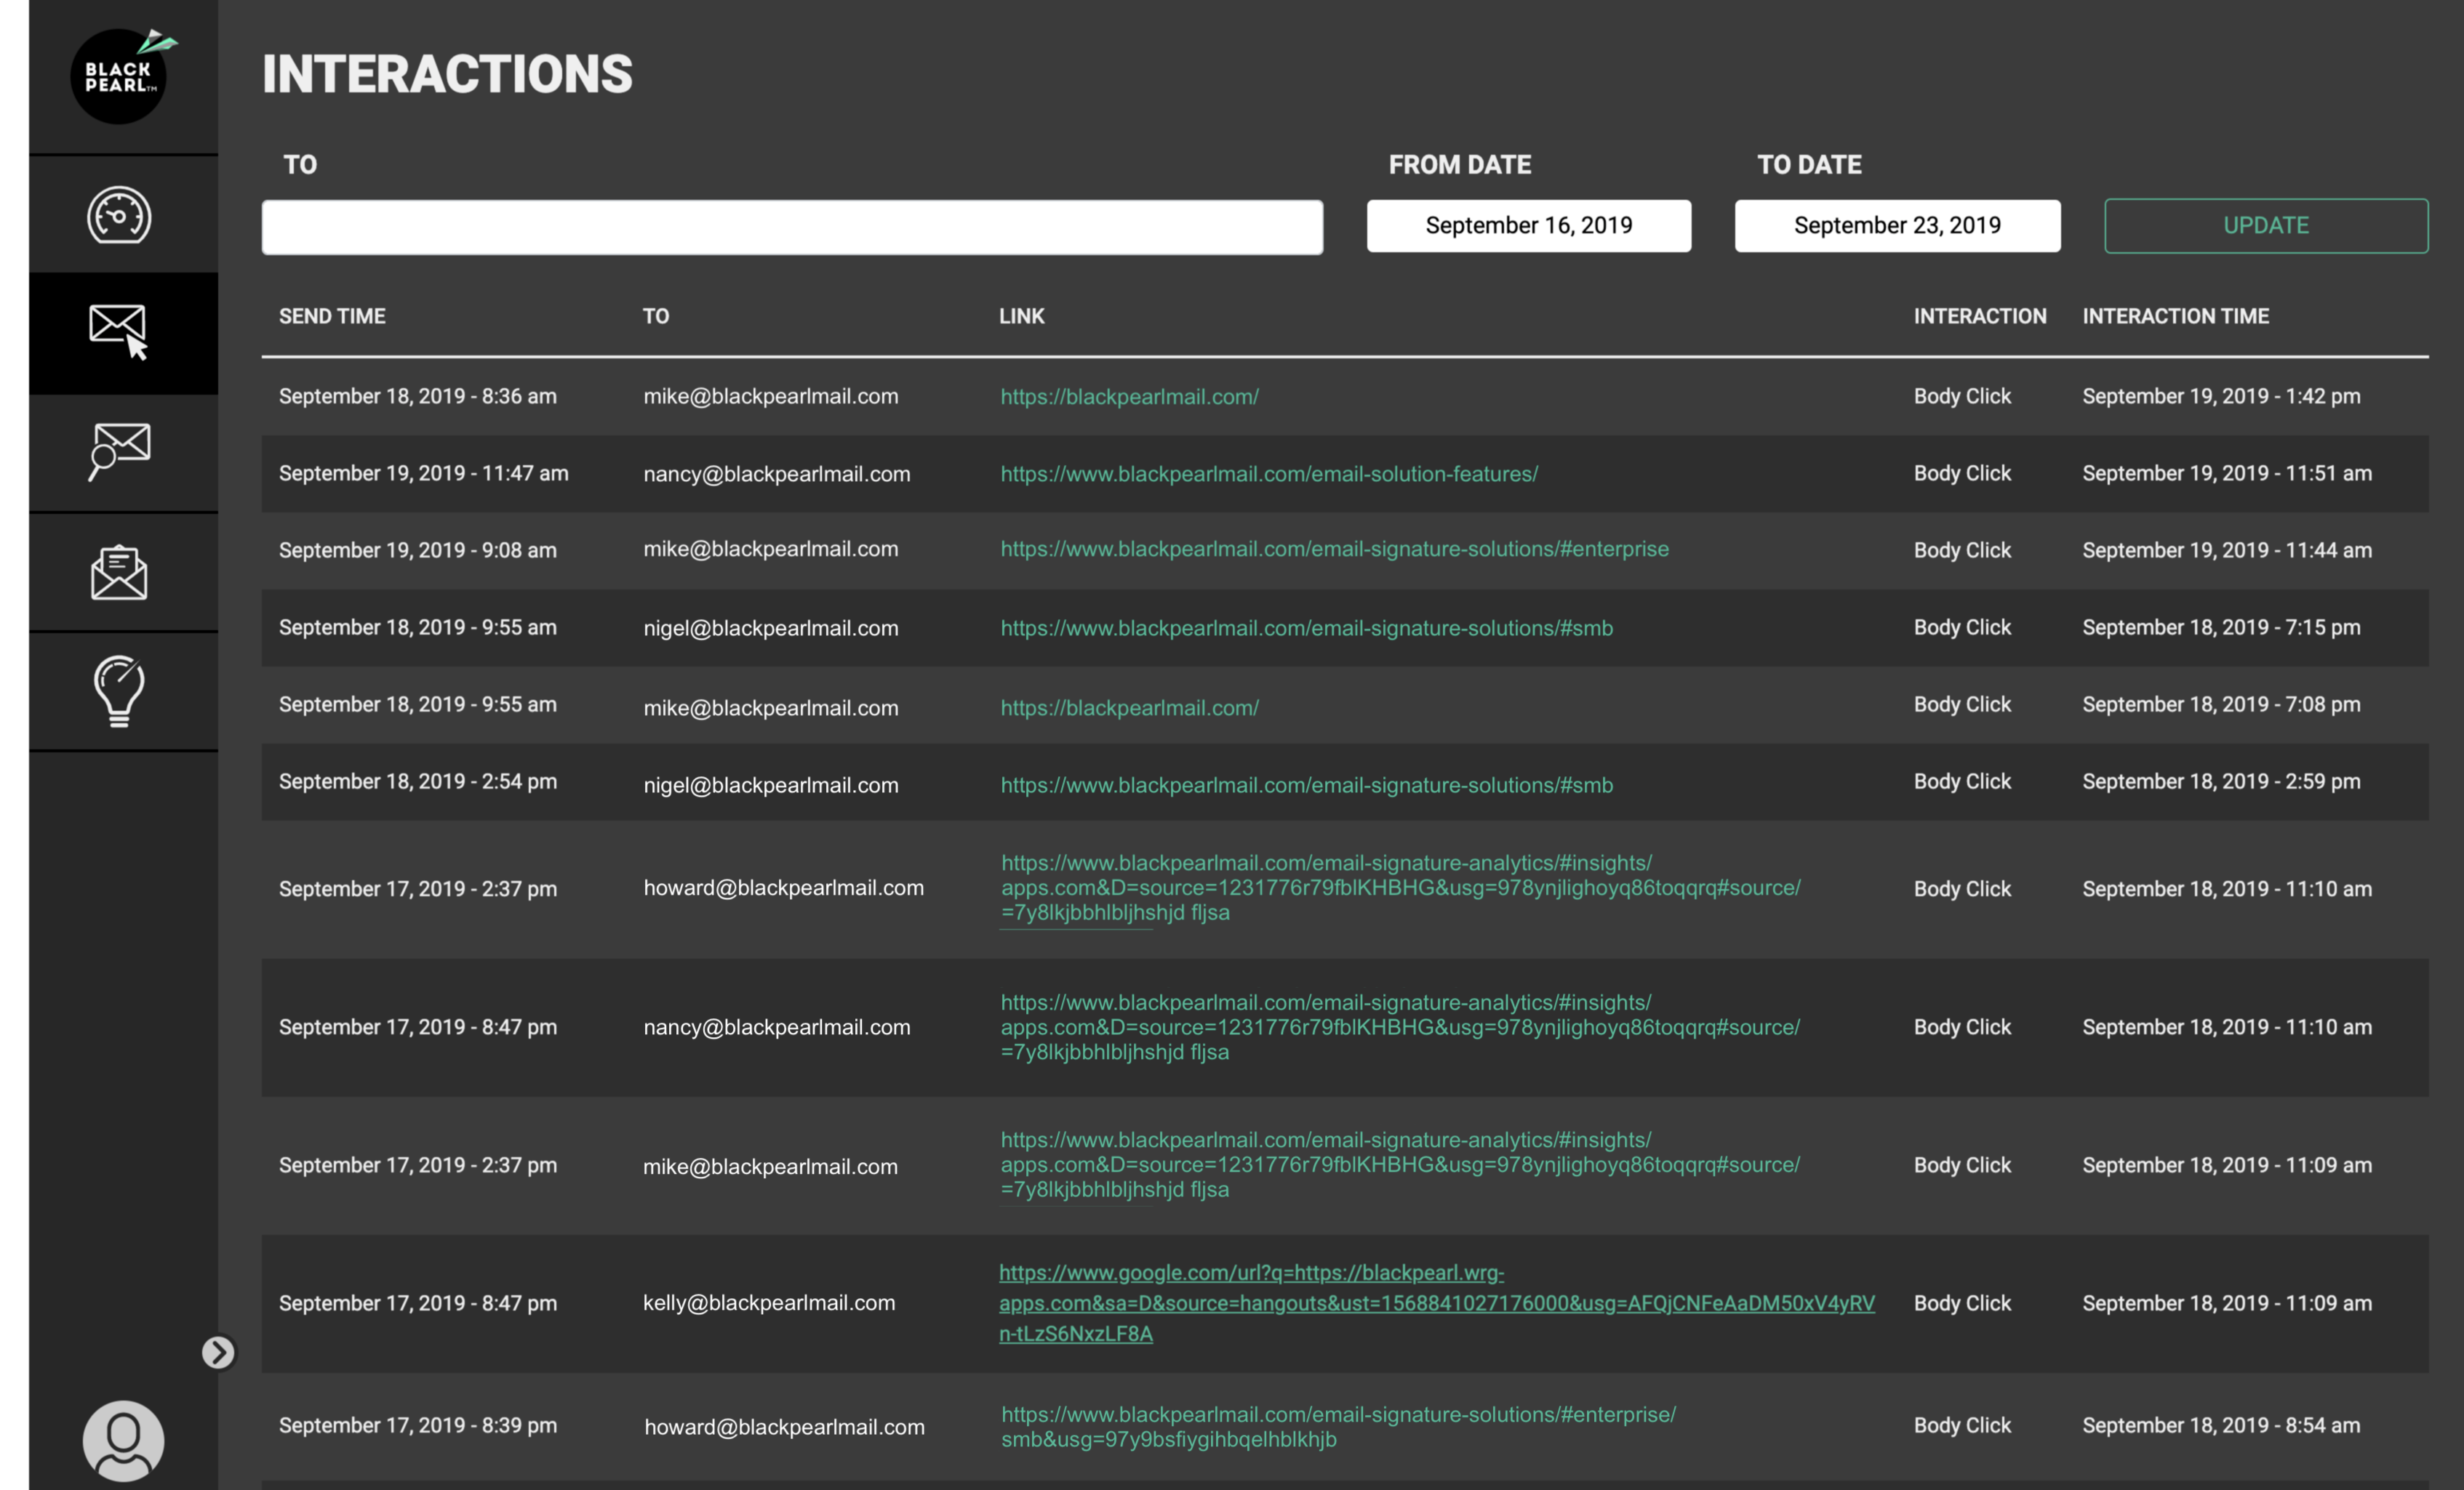Viewport: 2464px width, 1490px height.
Task: Select the envelope with cursor interactions icon
Action: [x=119, y=331]
